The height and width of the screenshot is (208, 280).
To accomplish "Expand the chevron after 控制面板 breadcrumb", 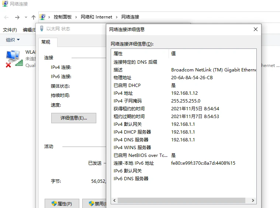I will (76, 17).
